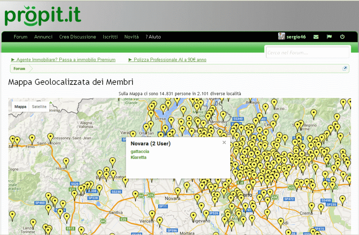
Task: Open the Forum menu item
Action: click(20, 37)
